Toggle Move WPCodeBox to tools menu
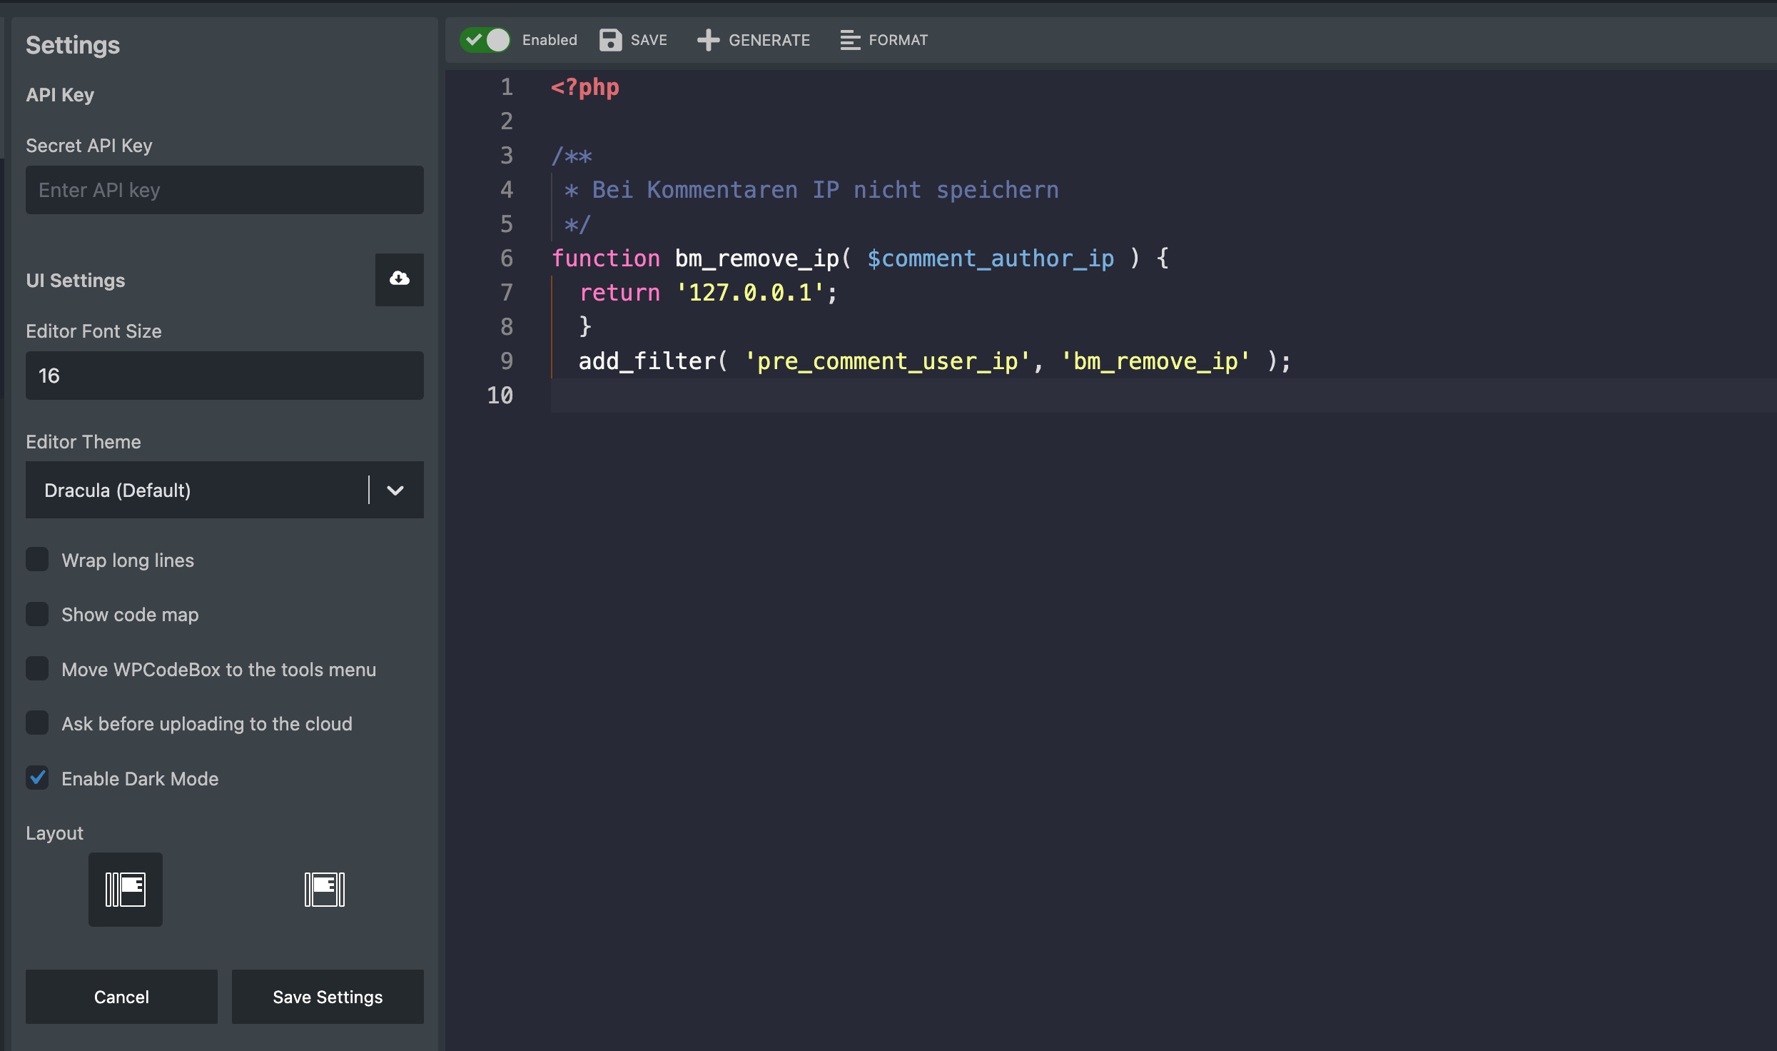 pos(36,668)
